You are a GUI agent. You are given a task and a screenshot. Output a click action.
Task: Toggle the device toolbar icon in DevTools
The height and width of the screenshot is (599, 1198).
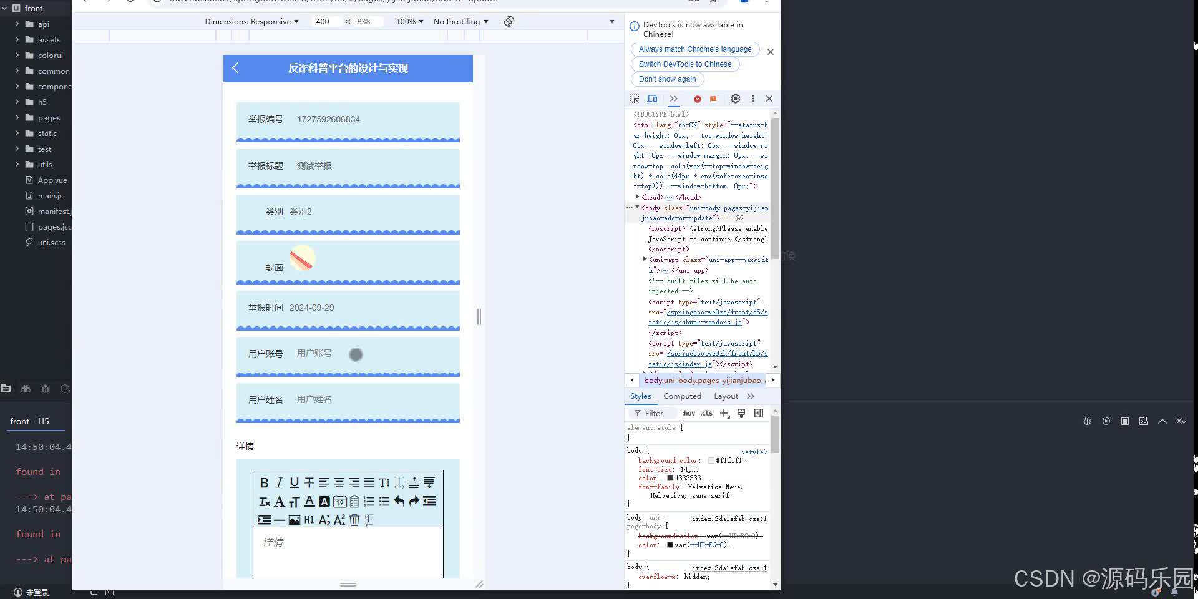(x=653, y=99)
